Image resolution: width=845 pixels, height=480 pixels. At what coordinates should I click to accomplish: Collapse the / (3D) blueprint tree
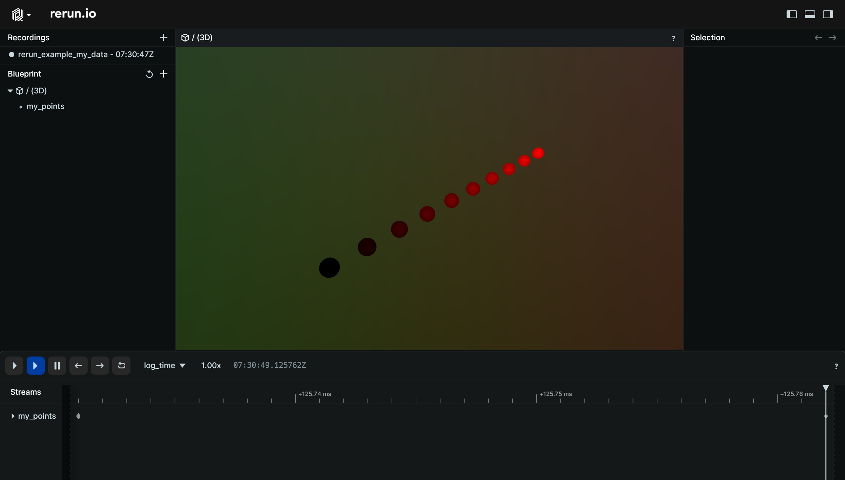10,91
